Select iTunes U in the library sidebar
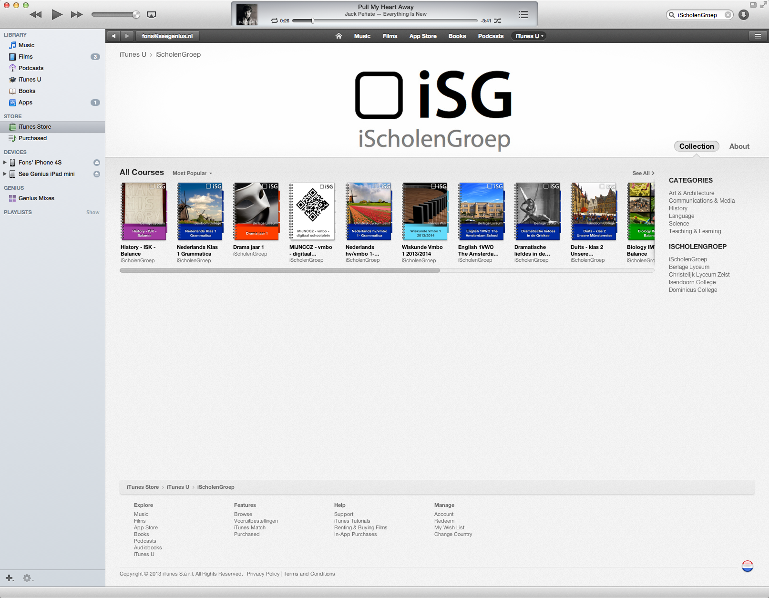This screenshot has width=769, height=598. [52, 80]
